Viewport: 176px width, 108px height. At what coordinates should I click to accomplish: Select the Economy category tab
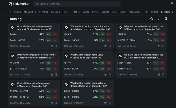(166, 12)
